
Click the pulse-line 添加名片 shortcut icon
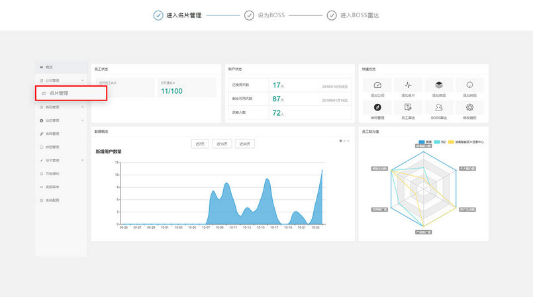(408, 85)
